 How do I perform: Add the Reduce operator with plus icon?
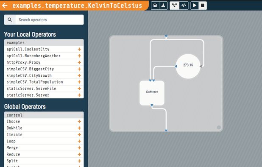coord(79,154)
